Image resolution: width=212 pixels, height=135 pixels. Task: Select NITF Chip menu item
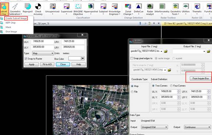11,23
